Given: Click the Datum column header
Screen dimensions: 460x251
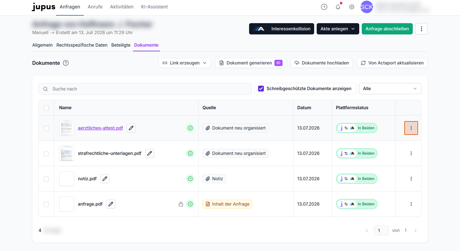Looking at the screenshot, I should click(304, 108).
